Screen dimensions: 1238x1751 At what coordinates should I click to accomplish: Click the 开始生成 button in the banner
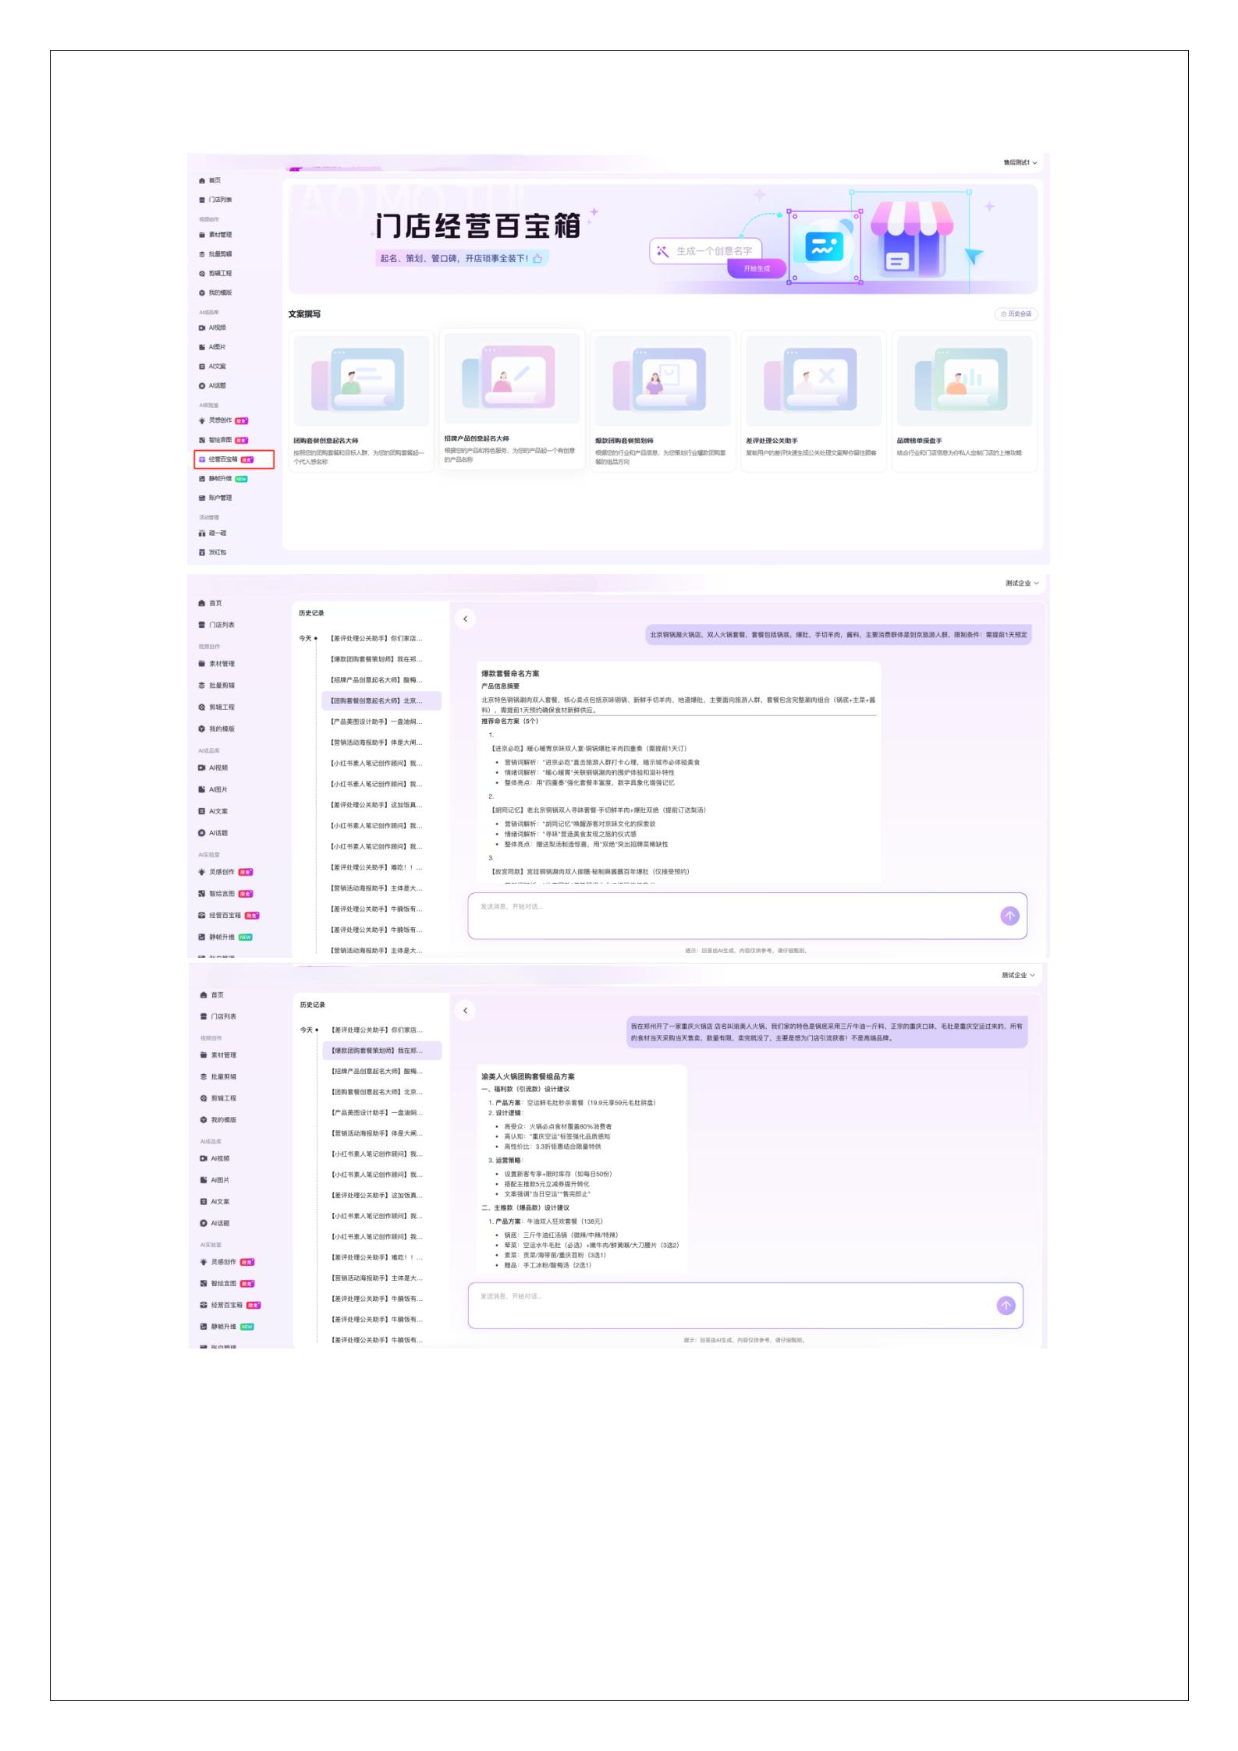pos(756,268)
